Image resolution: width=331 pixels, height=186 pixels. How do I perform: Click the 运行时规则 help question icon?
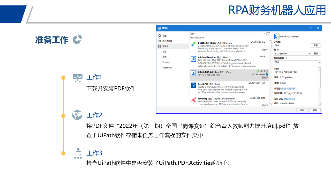pyautogui.click(x=286, y=58)
